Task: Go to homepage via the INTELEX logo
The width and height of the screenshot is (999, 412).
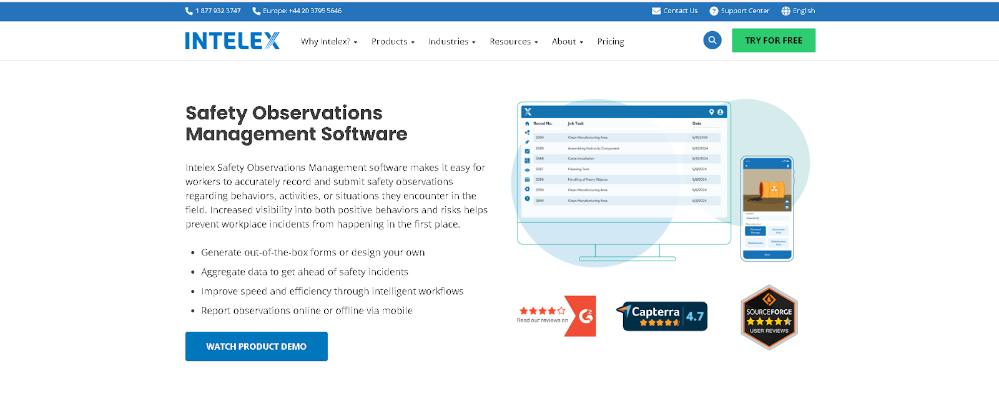Action: tap(232, 41)
